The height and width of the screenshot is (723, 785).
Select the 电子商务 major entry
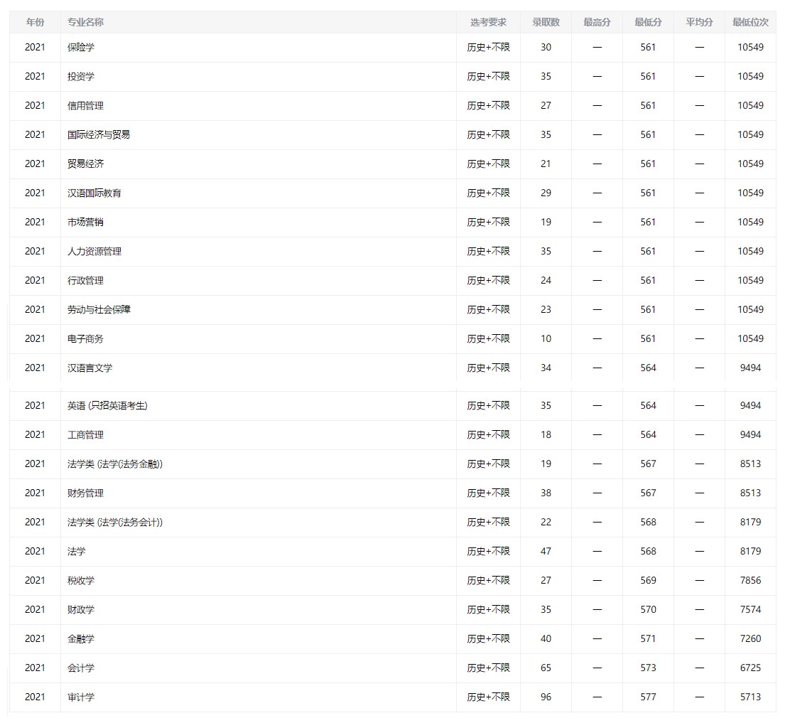tap(85, 339)
